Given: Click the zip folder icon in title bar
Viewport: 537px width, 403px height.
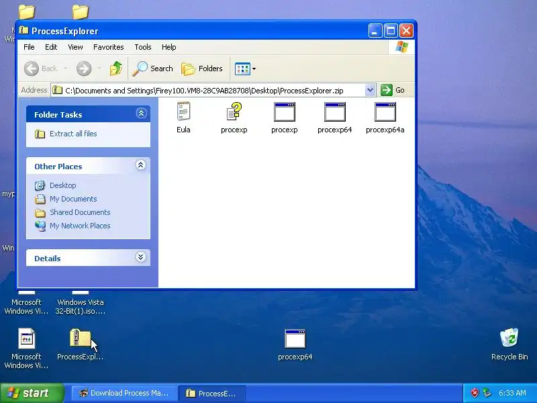Looking at the screenshot, I should click(23, 30).
